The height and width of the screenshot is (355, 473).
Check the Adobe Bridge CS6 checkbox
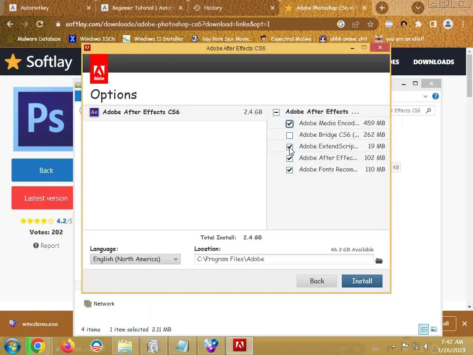click(290, 135)
